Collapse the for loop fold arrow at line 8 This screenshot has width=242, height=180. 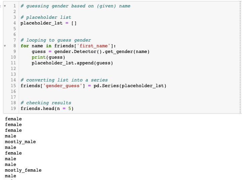point(4,46)
